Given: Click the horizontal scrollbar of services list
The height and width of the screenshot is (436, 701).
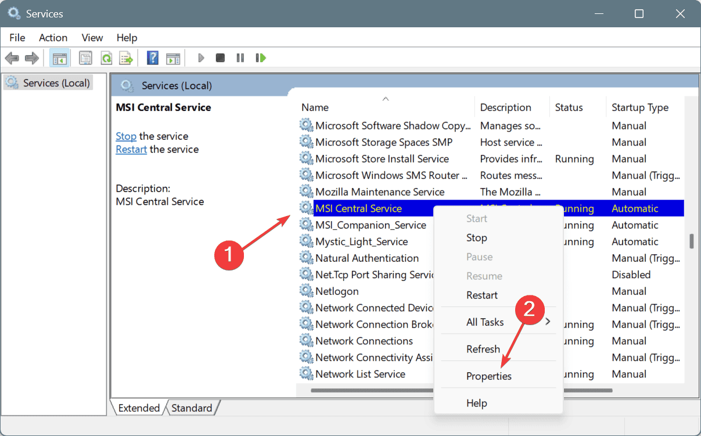Looking at the screenshot, I should coord(462,390).
